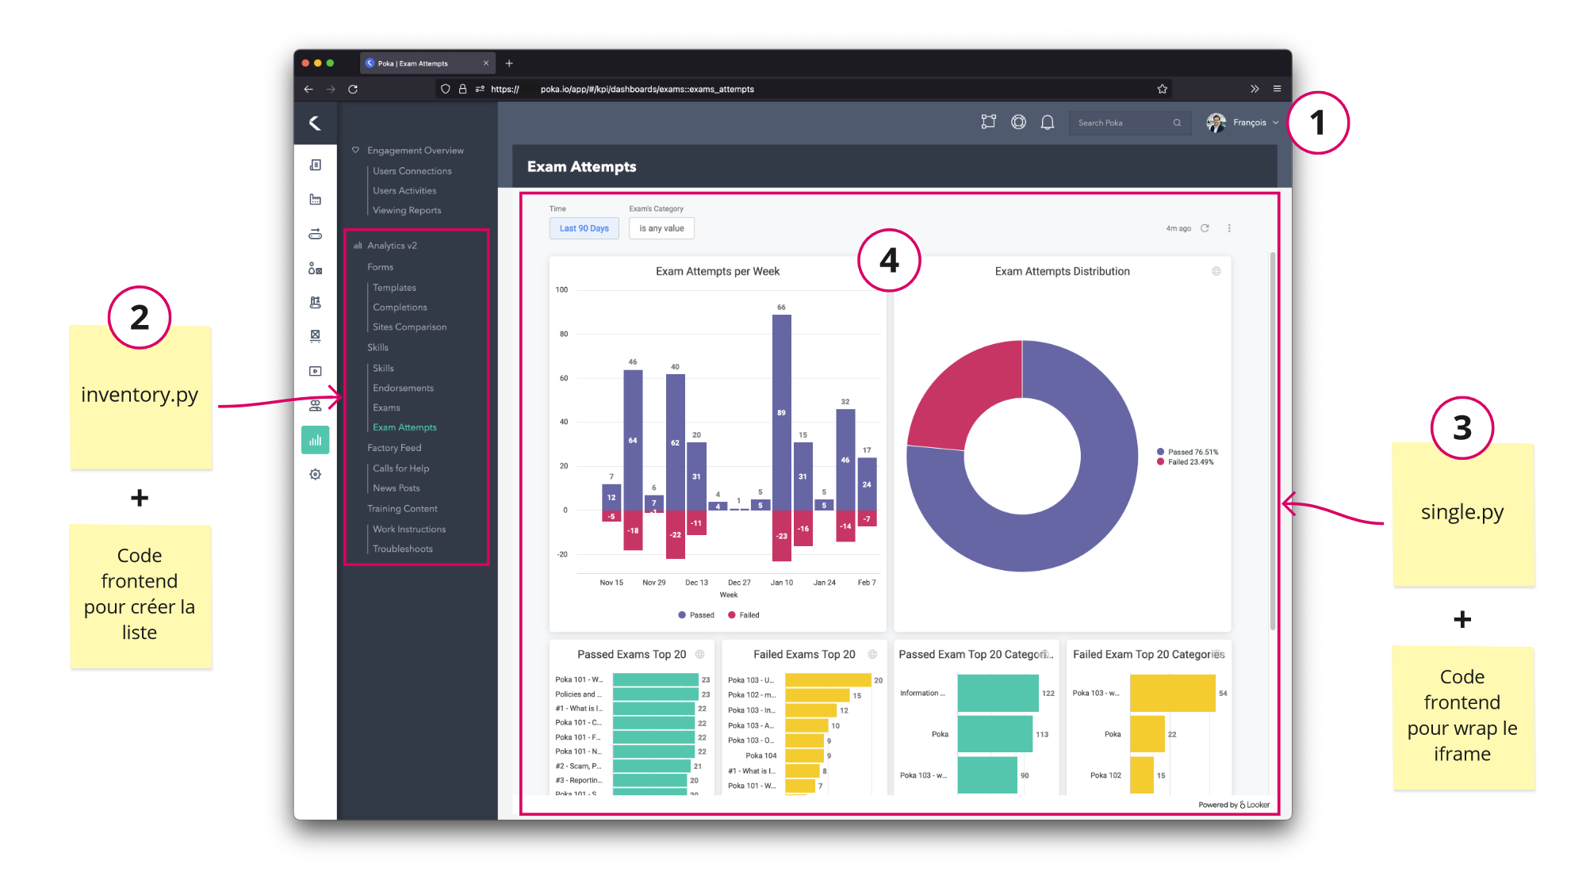This screenshot has width=1586, height=891.
Task: Open the factory icon in left sidebar
Action: click(315, 199)
